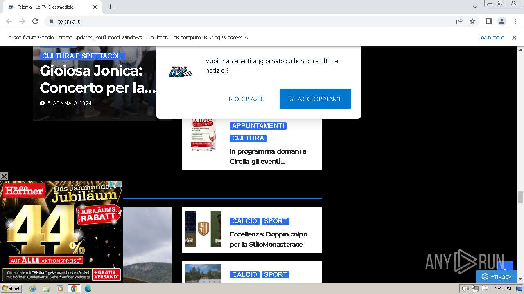Switch to Chrome in the taskbar
This screenshot has width=524, height=294.
[x=74, y=289]
